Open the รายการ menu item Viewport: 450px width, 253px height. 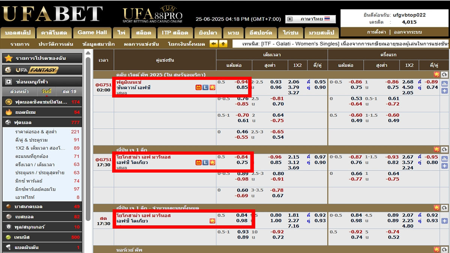(x=20, y=44)
